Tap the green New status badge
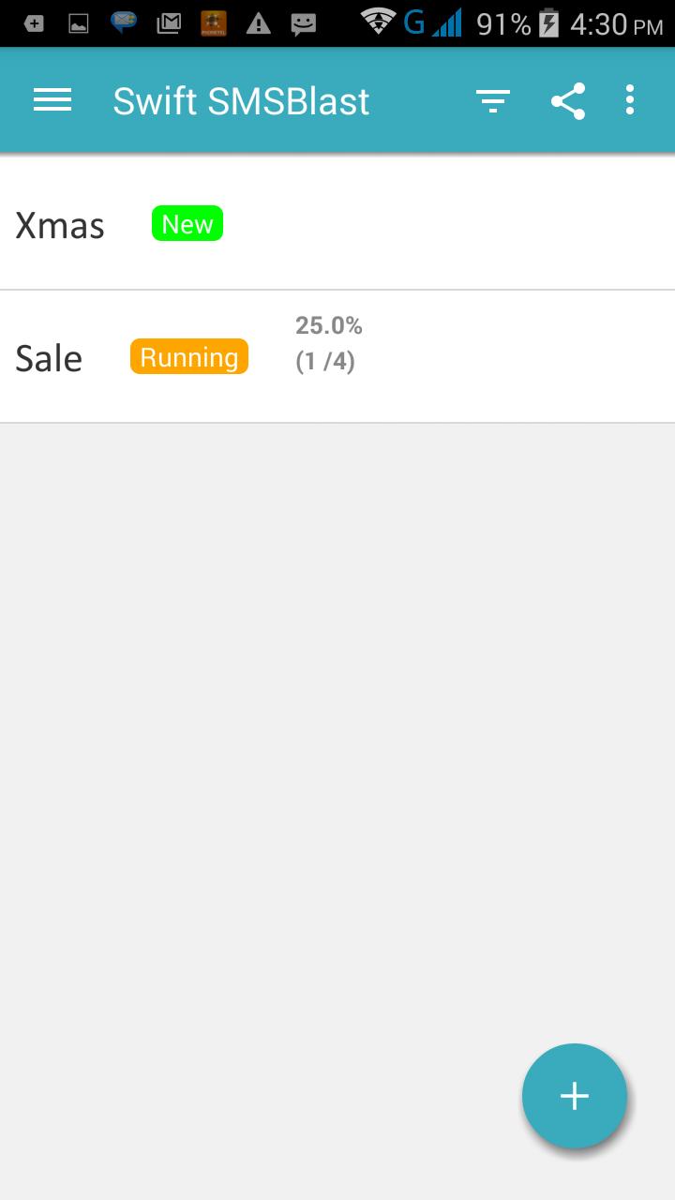The width and height of the screenshot is (675, 1200). point(187,224)
